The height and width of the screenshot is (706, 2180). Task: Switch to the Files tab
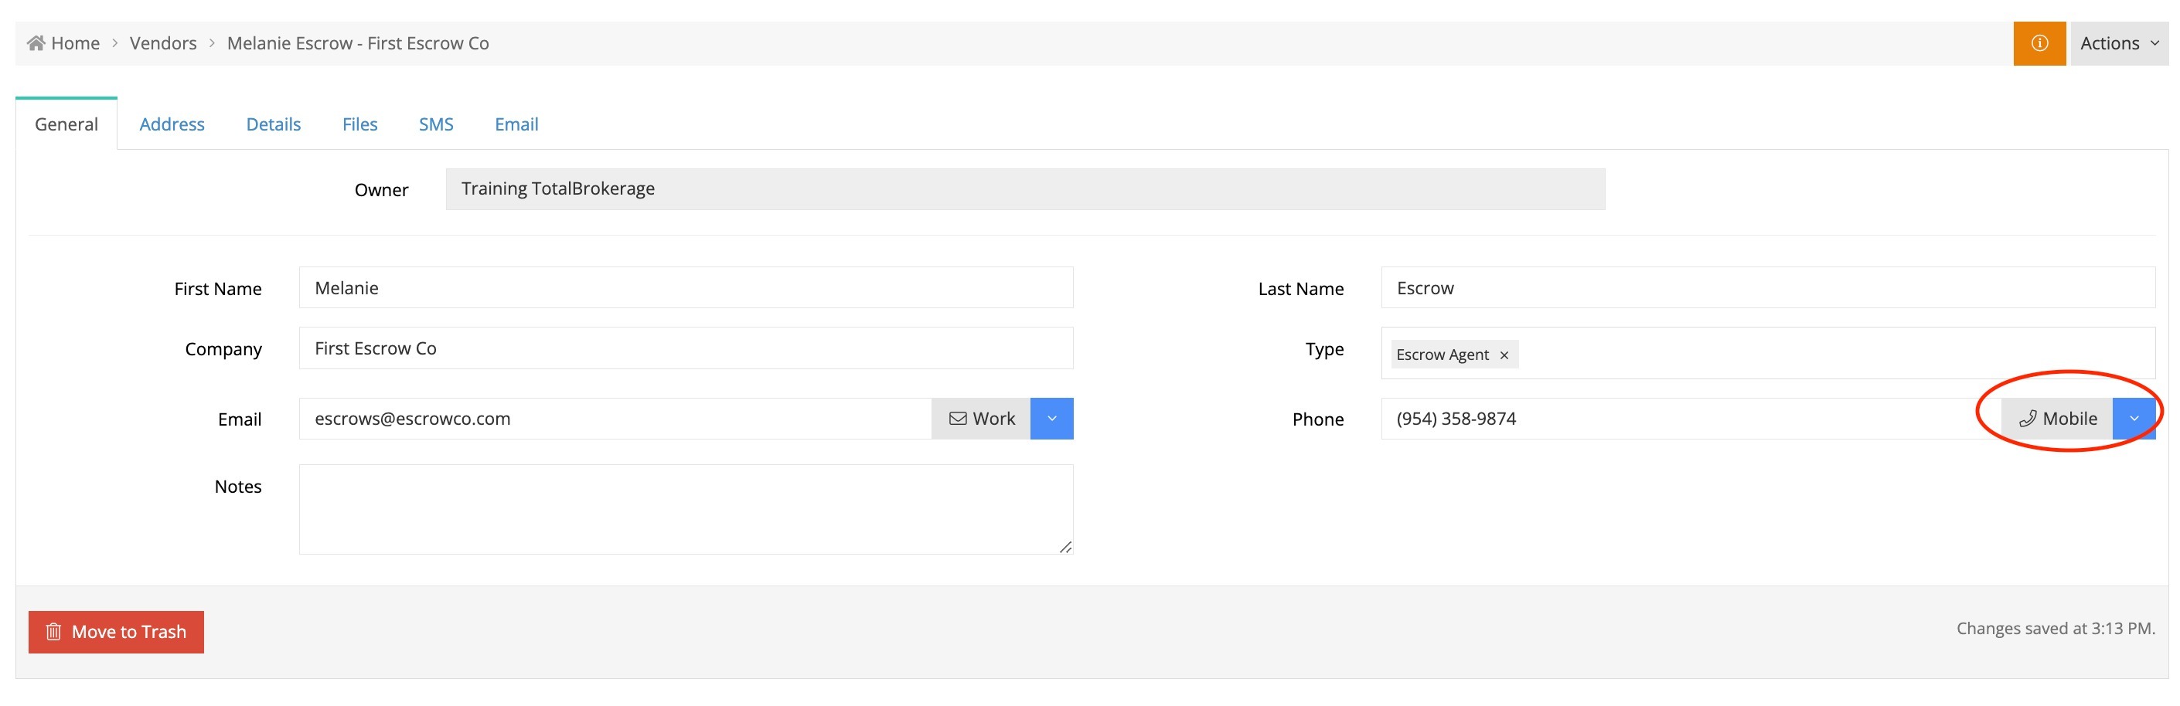tap(359, 124)
